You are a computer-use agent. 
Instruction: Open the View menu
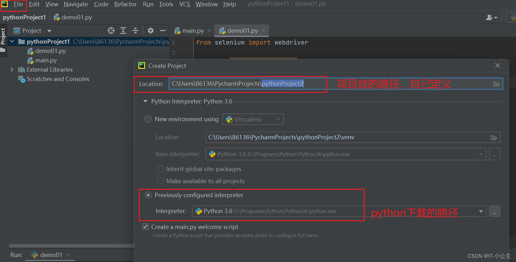52,4
